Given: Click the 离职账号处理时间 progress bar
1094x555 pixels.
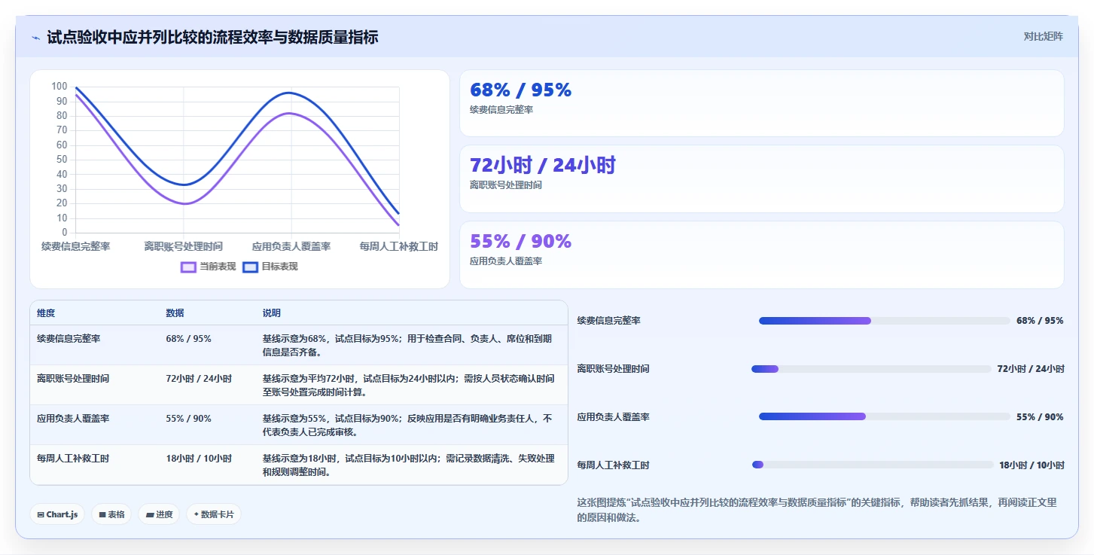Looking at the screenshot, I should coord(871,369).
